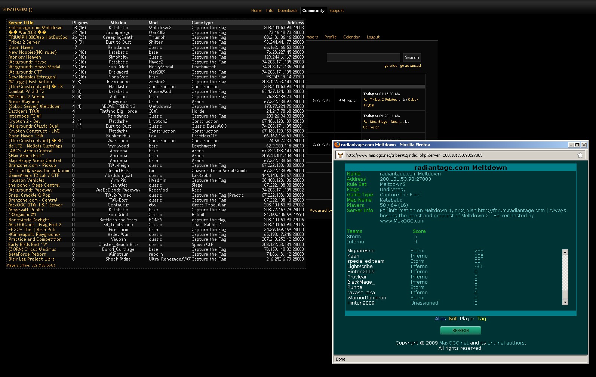Open the Wargrounds CTF server entry

(x=25, y=72)
